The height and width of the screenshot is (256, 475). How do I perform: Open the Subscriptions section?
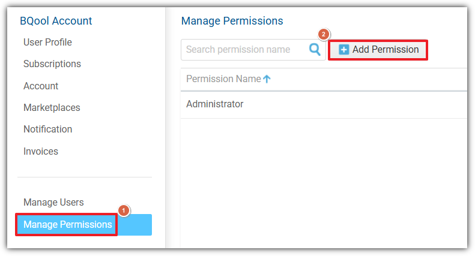pos(52,64)
